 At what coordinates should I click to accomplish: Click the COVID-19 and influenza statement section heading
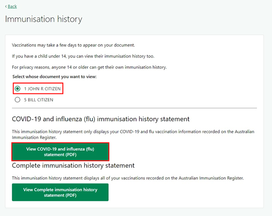[x=100, y=120]
